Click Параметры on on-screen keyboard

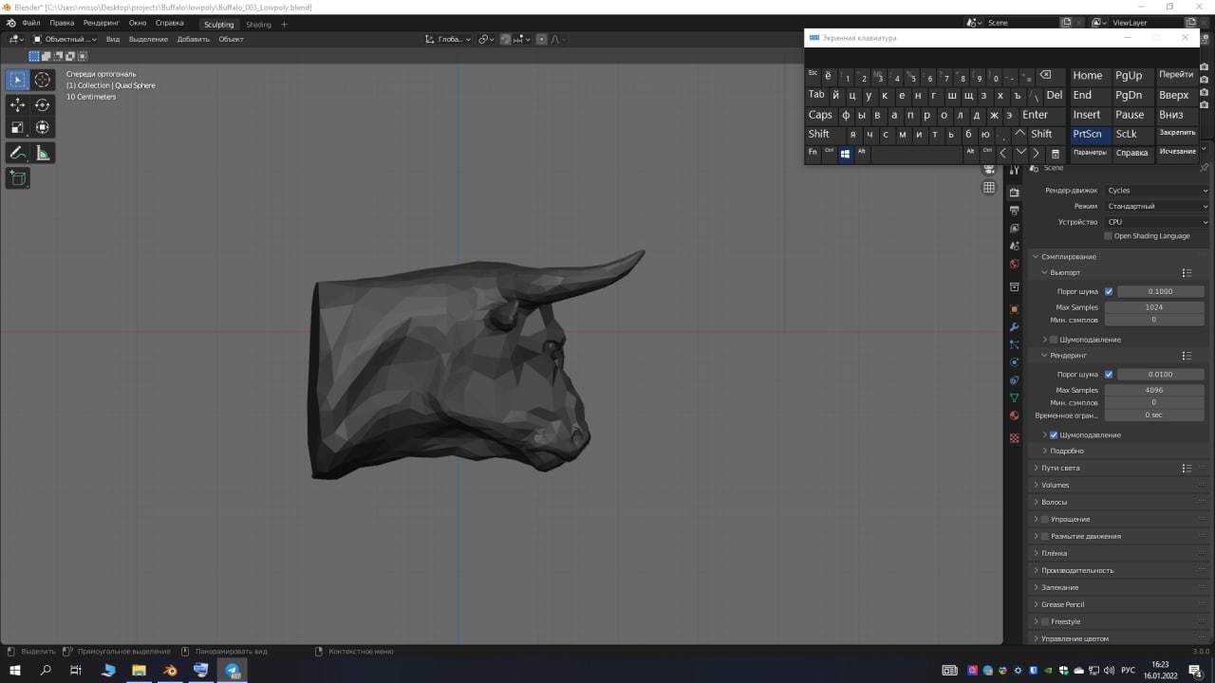pyautogui.click(x=1090, y=153)
